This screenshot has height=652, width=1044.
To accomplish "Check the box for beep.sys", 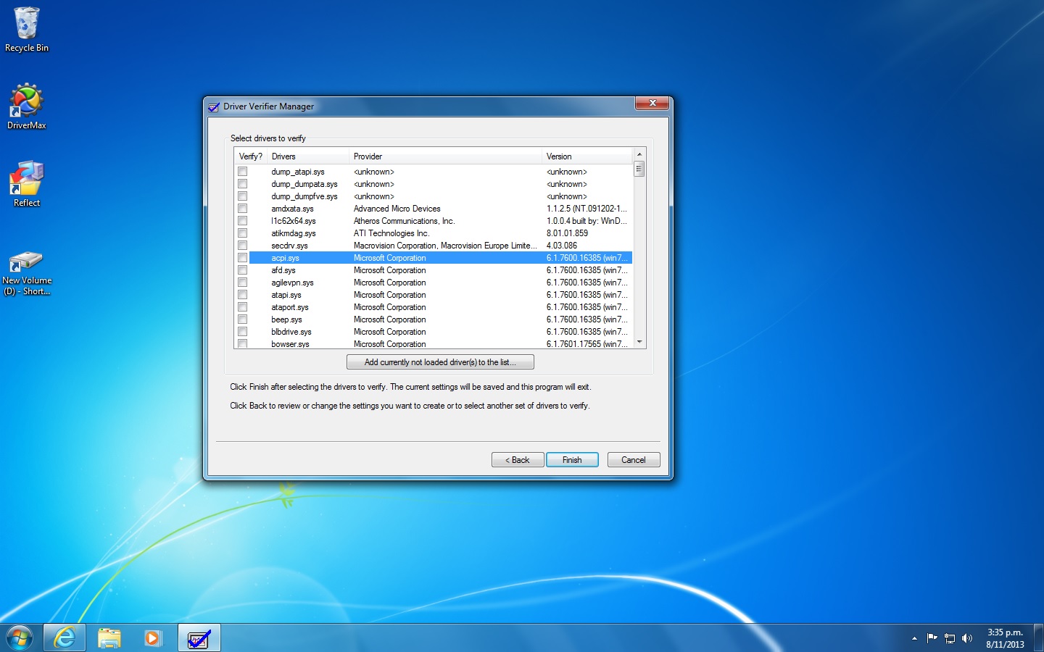I will pos(243,319).
